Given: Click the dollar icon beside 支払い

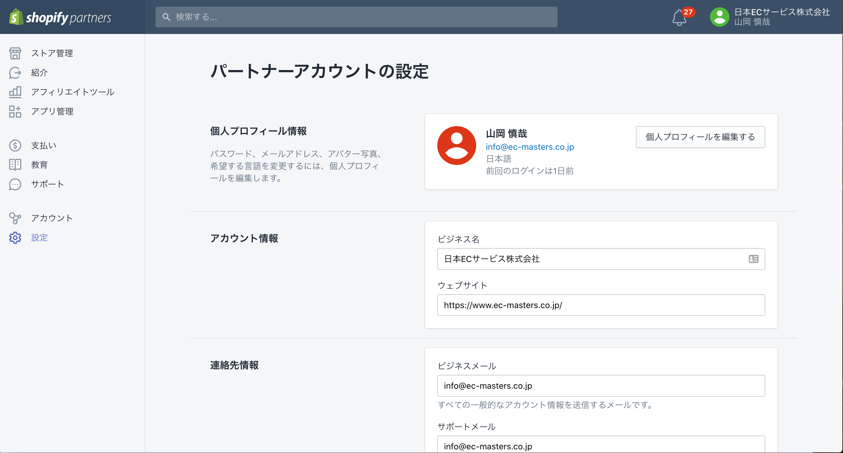Looking at the screenshot, I should point(15,146).
